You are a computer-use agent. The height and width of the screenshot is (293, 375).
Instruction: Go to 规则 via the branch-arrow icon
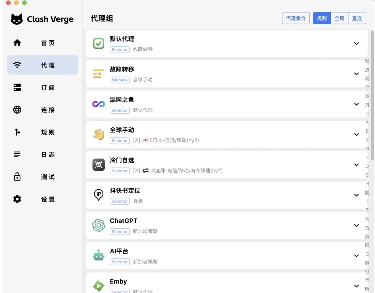(x=17, y=132)
